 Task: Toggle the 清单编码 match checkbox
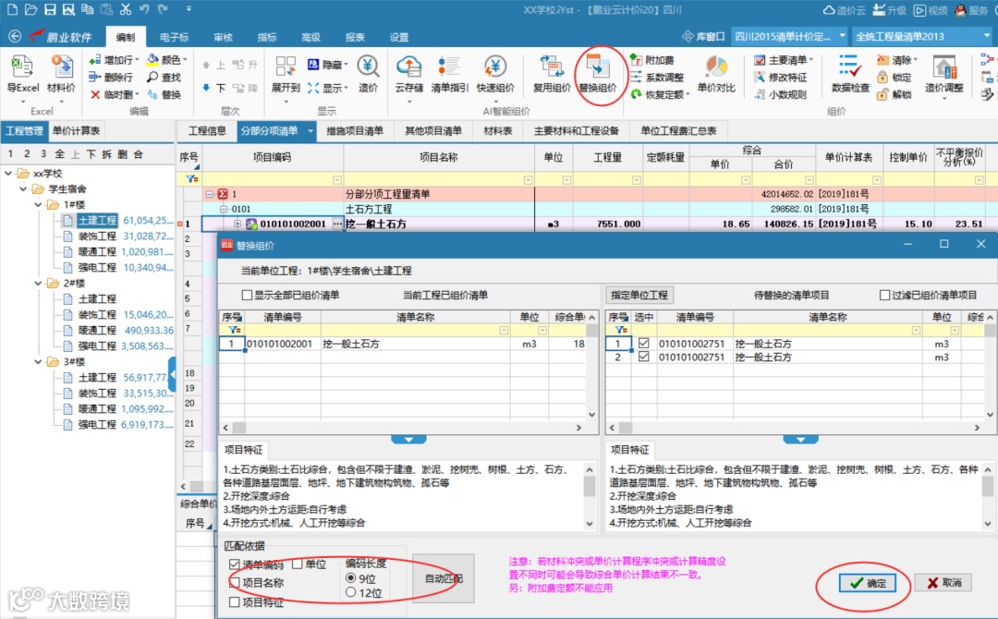click(x=234, y=564)
